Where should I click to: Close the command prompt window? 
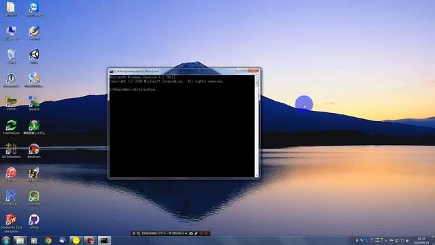tap(254, 71)
